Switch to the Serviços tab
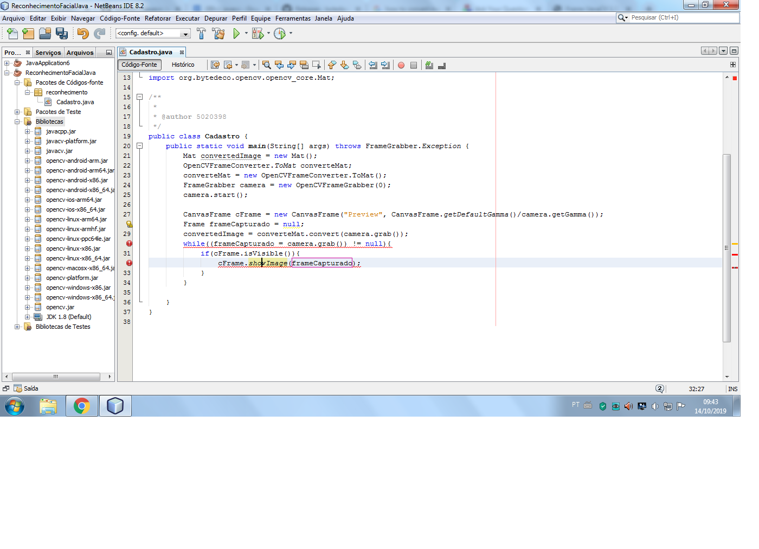Image resolution: width=759 pixels, height=549 pixels. point(48,53)
